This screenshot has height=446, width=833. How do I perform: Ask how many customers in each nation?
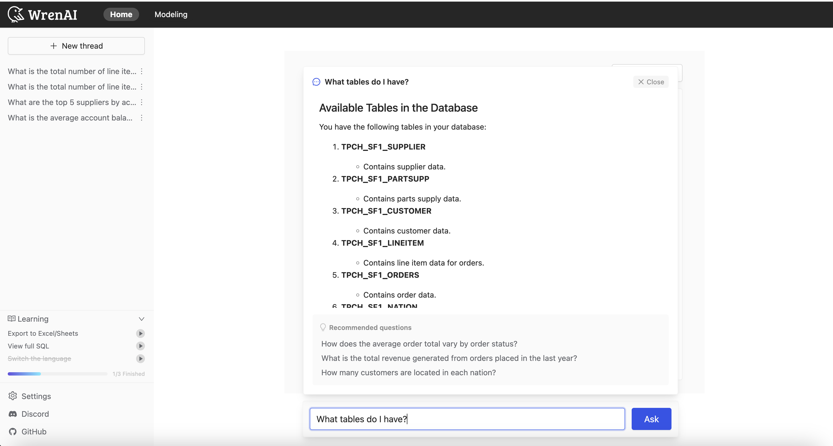[x=408, y=372]
